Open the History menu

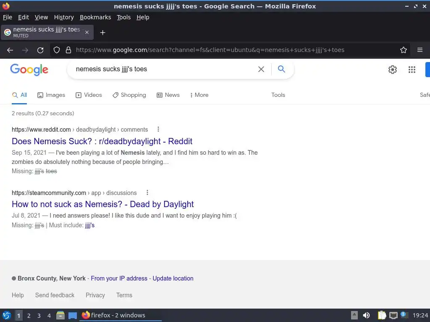click(64, 17)
